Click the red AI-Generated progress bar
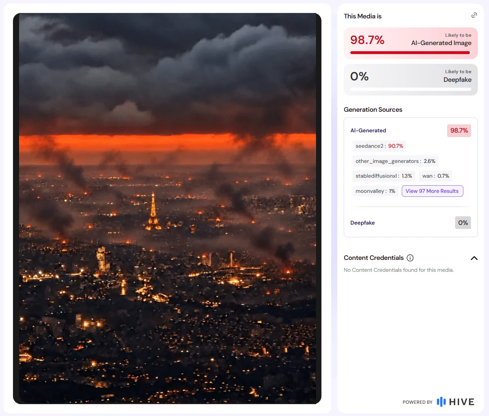This screenshot has height=416, width=489. click(410, 53)
